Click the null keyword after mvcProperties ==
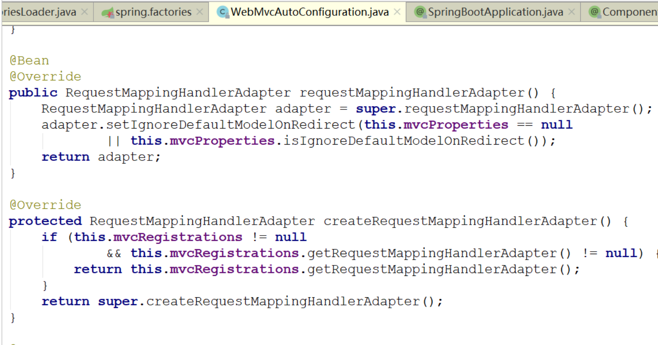The image size is (658, 345). click(557, 125)
